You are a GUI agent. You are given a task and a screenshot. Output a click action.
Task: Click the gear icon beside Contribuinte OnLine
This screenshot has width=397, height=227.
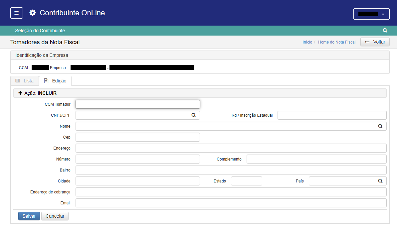point(32,13)
